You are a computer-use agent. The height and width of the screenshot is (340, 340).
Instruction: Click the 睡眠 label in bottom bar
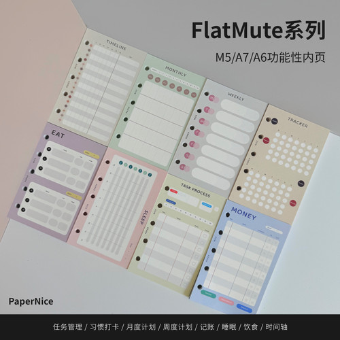(229, 327)
